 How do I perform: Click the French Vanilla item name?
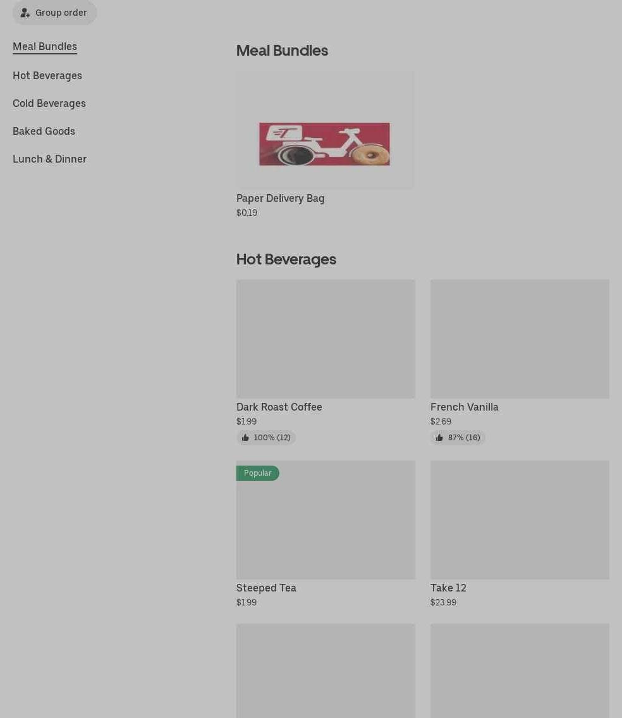tap(465, 407)
